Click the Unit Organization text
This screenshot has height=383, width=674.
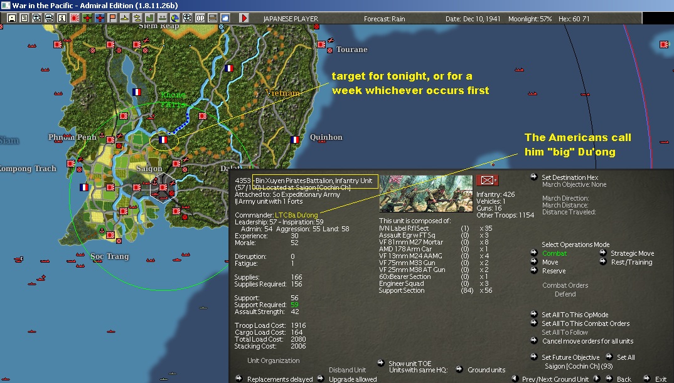click(x=274, y=360)
